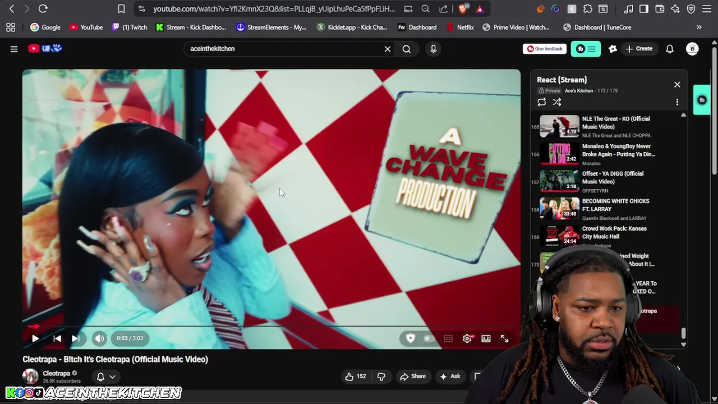Open the YouTube bookmark
718x404 pixels.
[x=86, y=27]
